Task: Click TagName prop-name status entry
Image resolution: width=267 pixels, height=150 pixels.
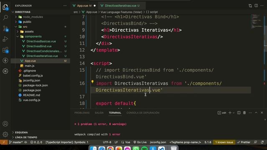Action: pyautogui.click(x=185, y=142)
